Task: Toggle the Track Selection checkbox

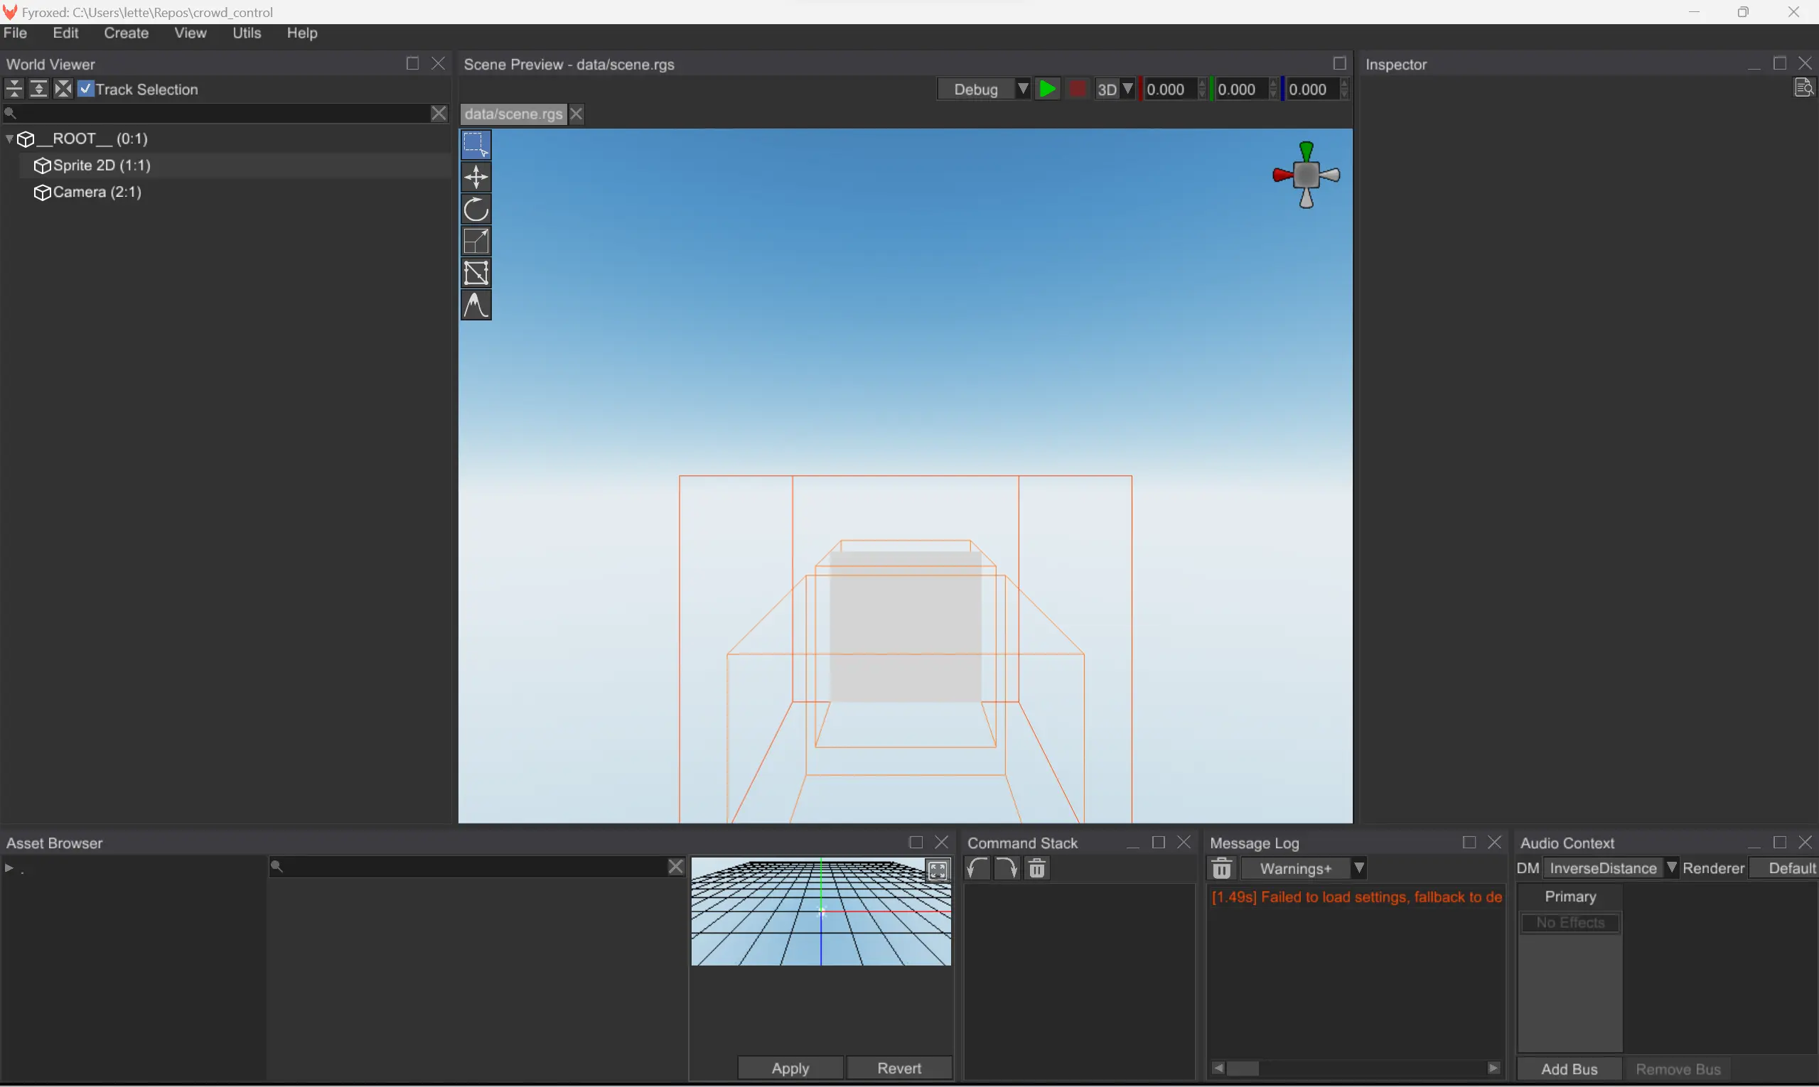Action: coord(87,90)
